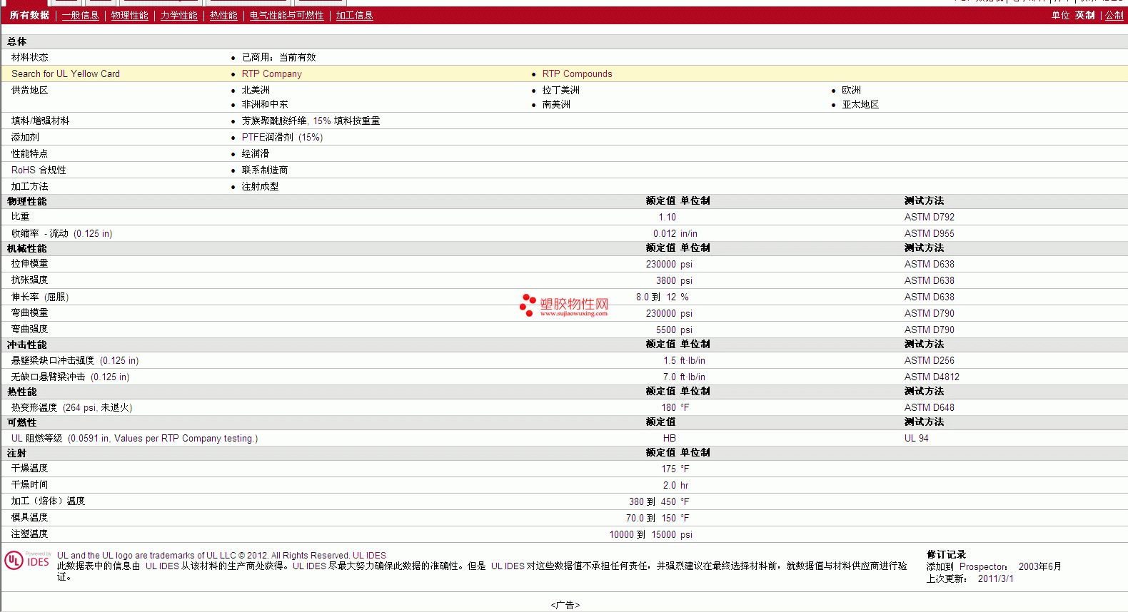1128x612 pixels.
Task: Click the 弯曲模量 row label
Action: [x=29, y=312]
